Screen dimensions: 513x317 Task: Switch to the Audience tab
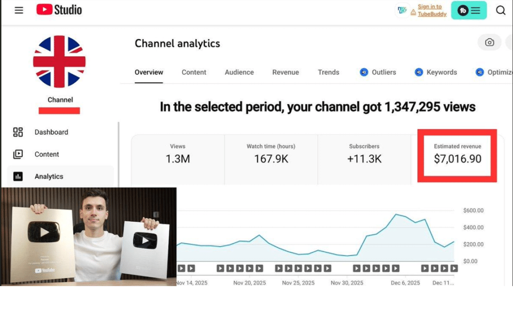[239, 72]
